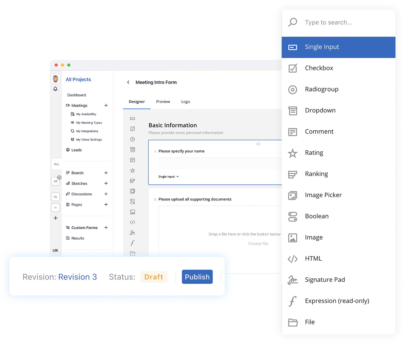Open the notifications bell
405x344 pixels.
tap(55, 89)
